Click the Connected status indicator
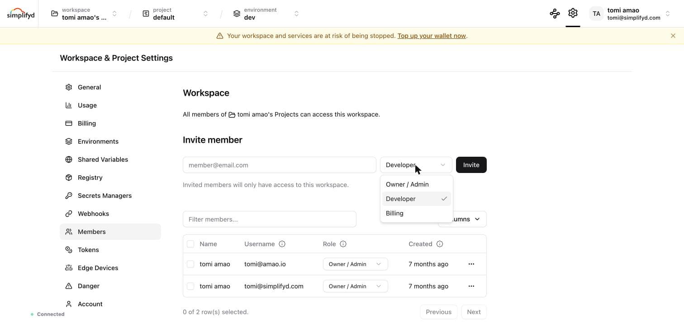This screenshot has width=684, height=327. coord(47,314)
